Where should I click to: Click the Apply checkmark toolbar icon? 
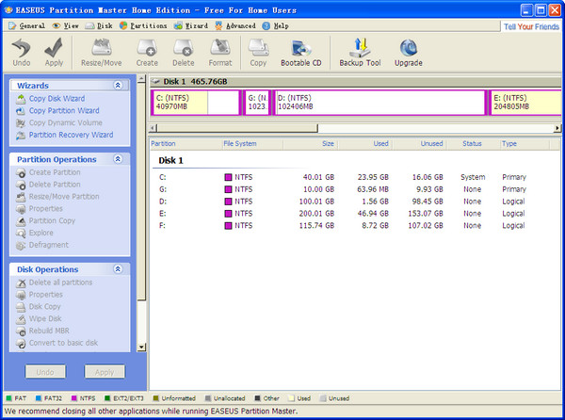[54, 50]
